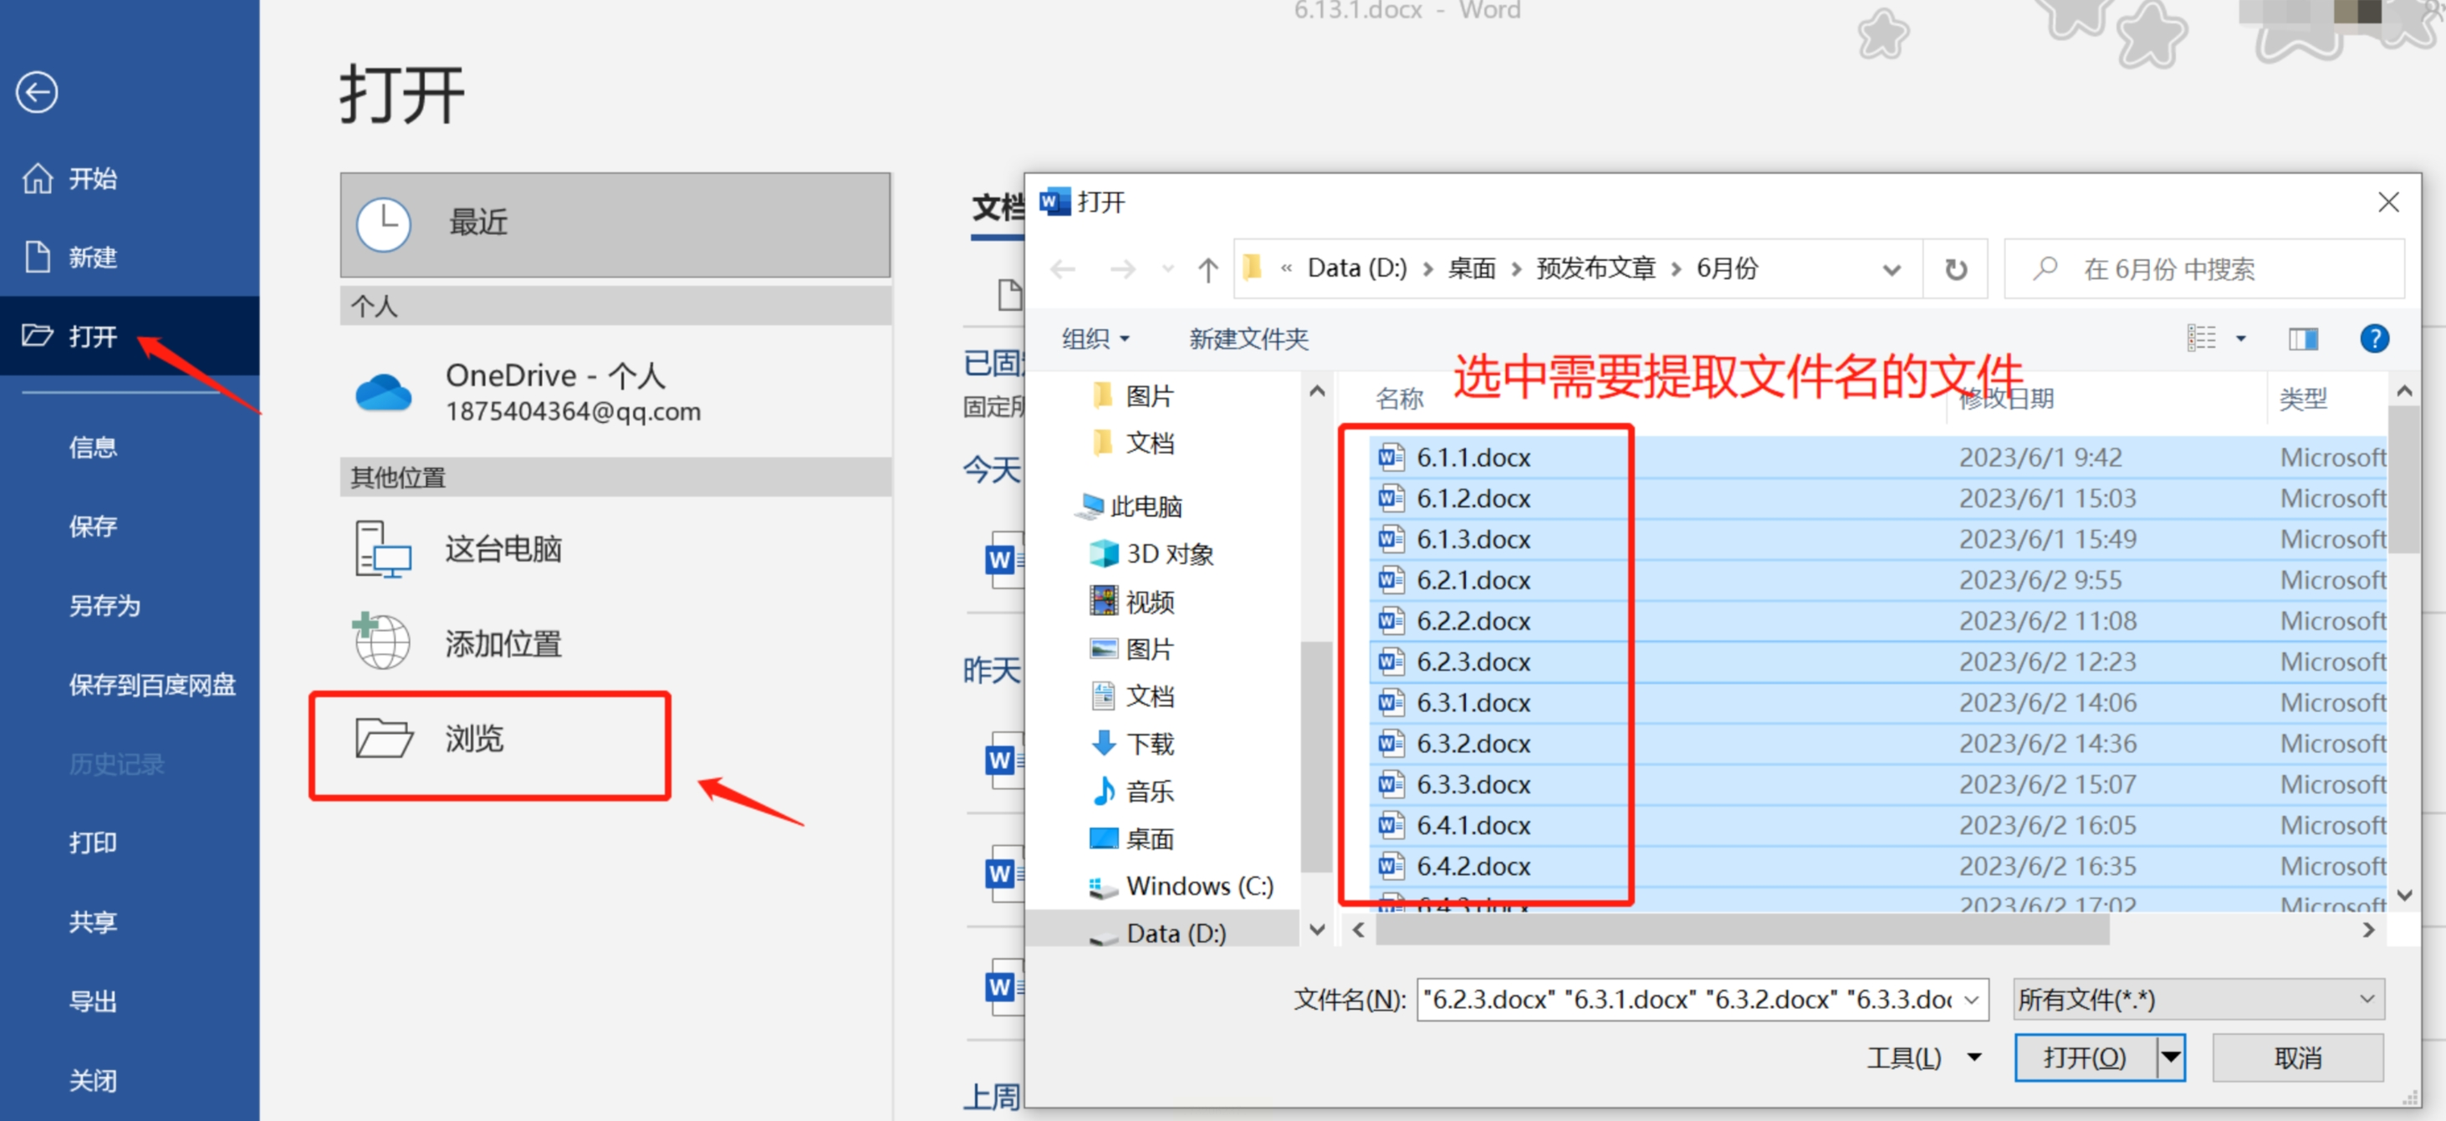Open 组织 menu dropdown
Screen dimensions: 2446x1121
pyautogui.click(x=1095, y=339)
